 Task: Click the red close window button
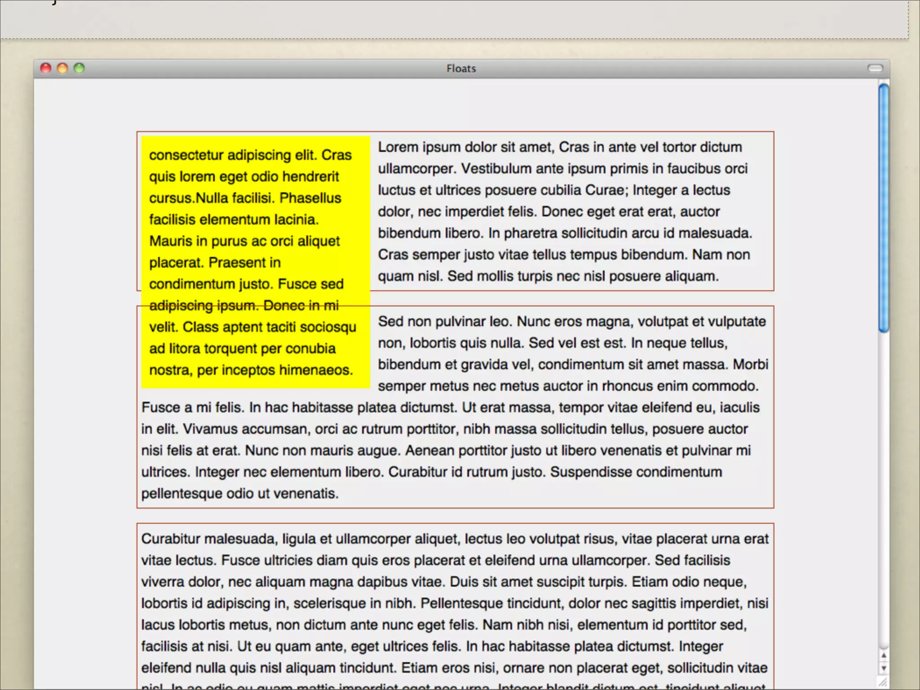coord(46,68)
